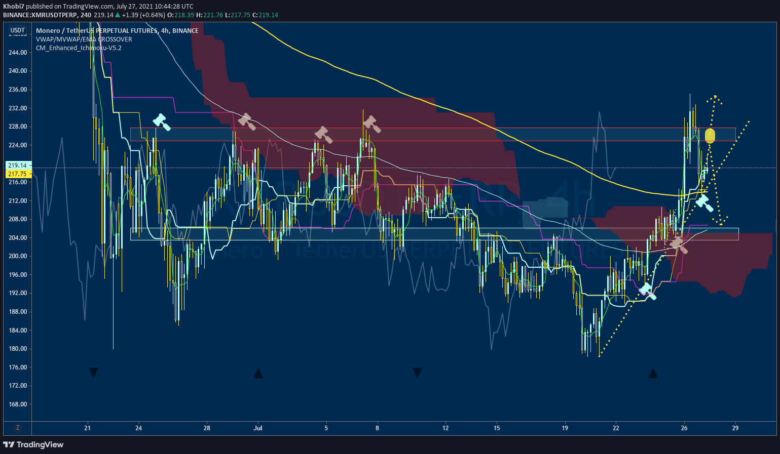This screenshot has height=454, width=780.
Task: Click the 236.00 price axis label
Action: [18, 90]
